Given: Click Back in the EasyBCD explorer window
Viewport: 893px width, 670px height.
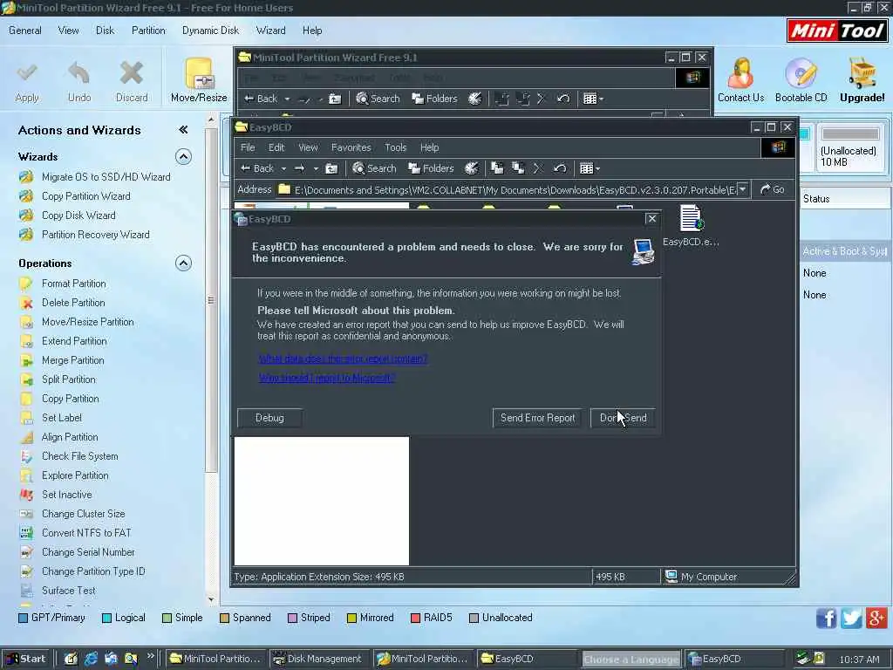Looking at the screenshot, I should point(257,168).
